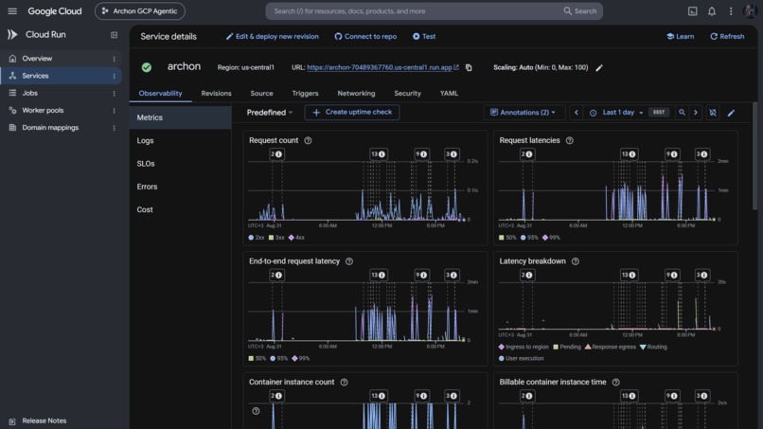Open the main navigation hamburger menu
Viewport: 763px width, 429px height.
click(x=12, y=10)
